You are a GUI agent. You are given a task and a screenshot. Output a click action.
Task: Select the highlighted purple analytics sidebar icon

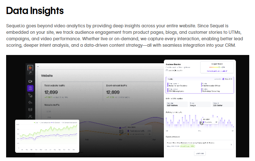30,88
